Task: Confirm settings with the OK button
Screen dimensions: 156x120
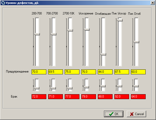Action: 114,114
